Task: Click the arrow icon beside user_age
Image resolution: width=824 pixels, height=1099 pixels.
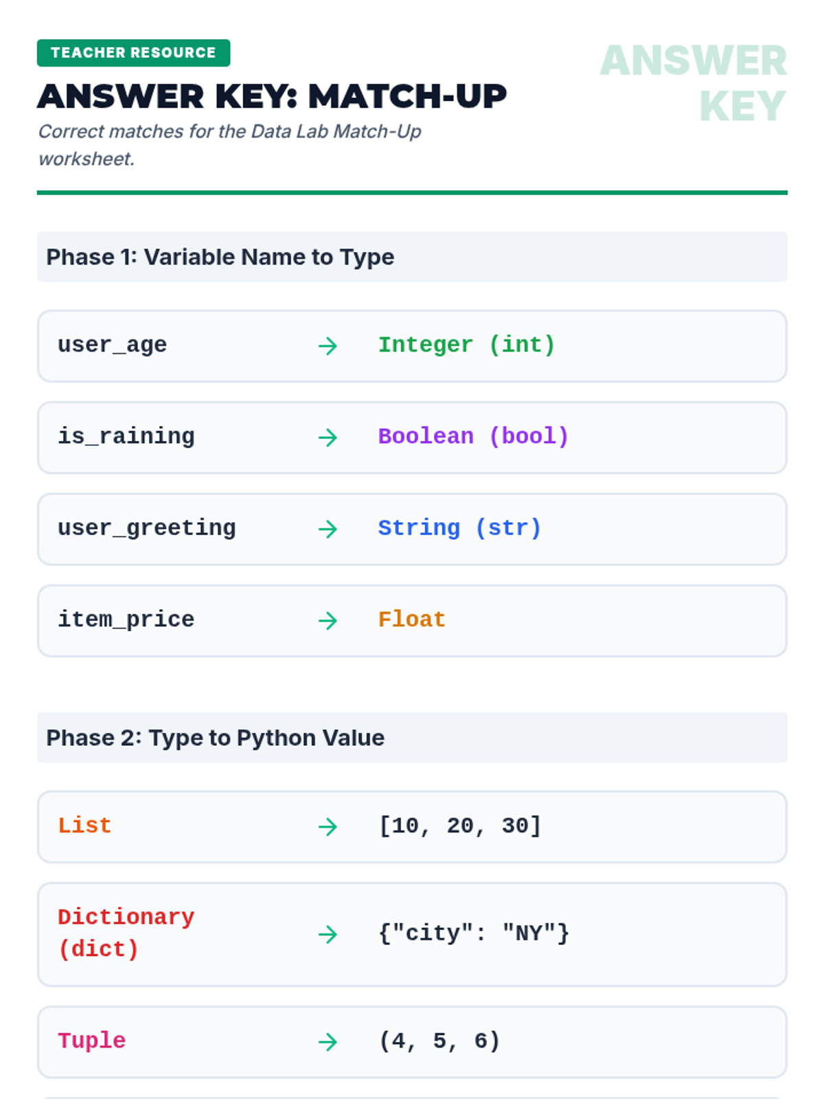Action: coord(328,345)
